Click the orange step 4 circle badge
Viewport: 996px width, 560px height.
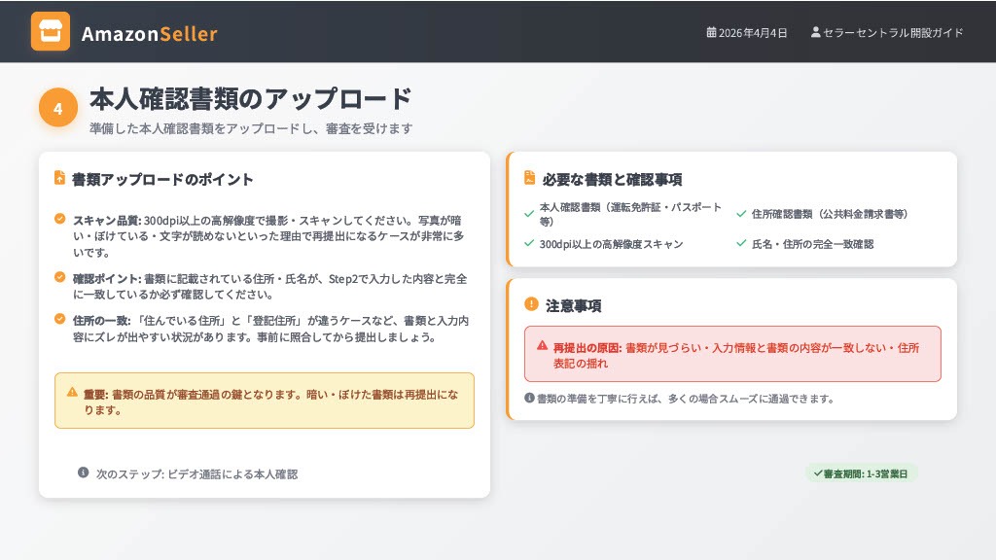tap(58, 108)
